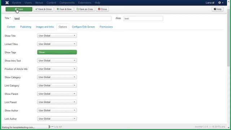The width and height of the screenshot is (231, 130).
Task: Edit the Title input field
Action: (62, 18)
